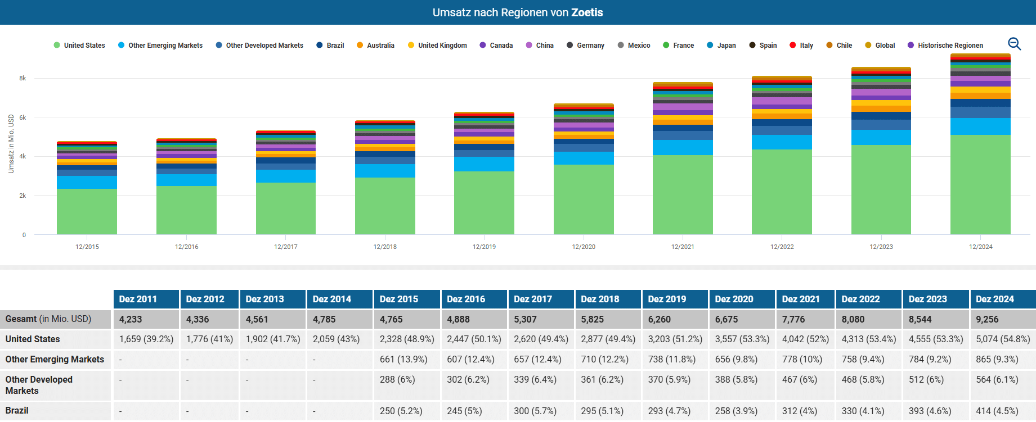Click the 4,042 (52%) United States cell
Viewport: 1036px width, 422px height.
(x=805, y=339)
